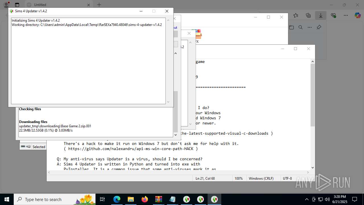Open the Windows Start menu
The image size is (364, 205).
tap(7, 199)
